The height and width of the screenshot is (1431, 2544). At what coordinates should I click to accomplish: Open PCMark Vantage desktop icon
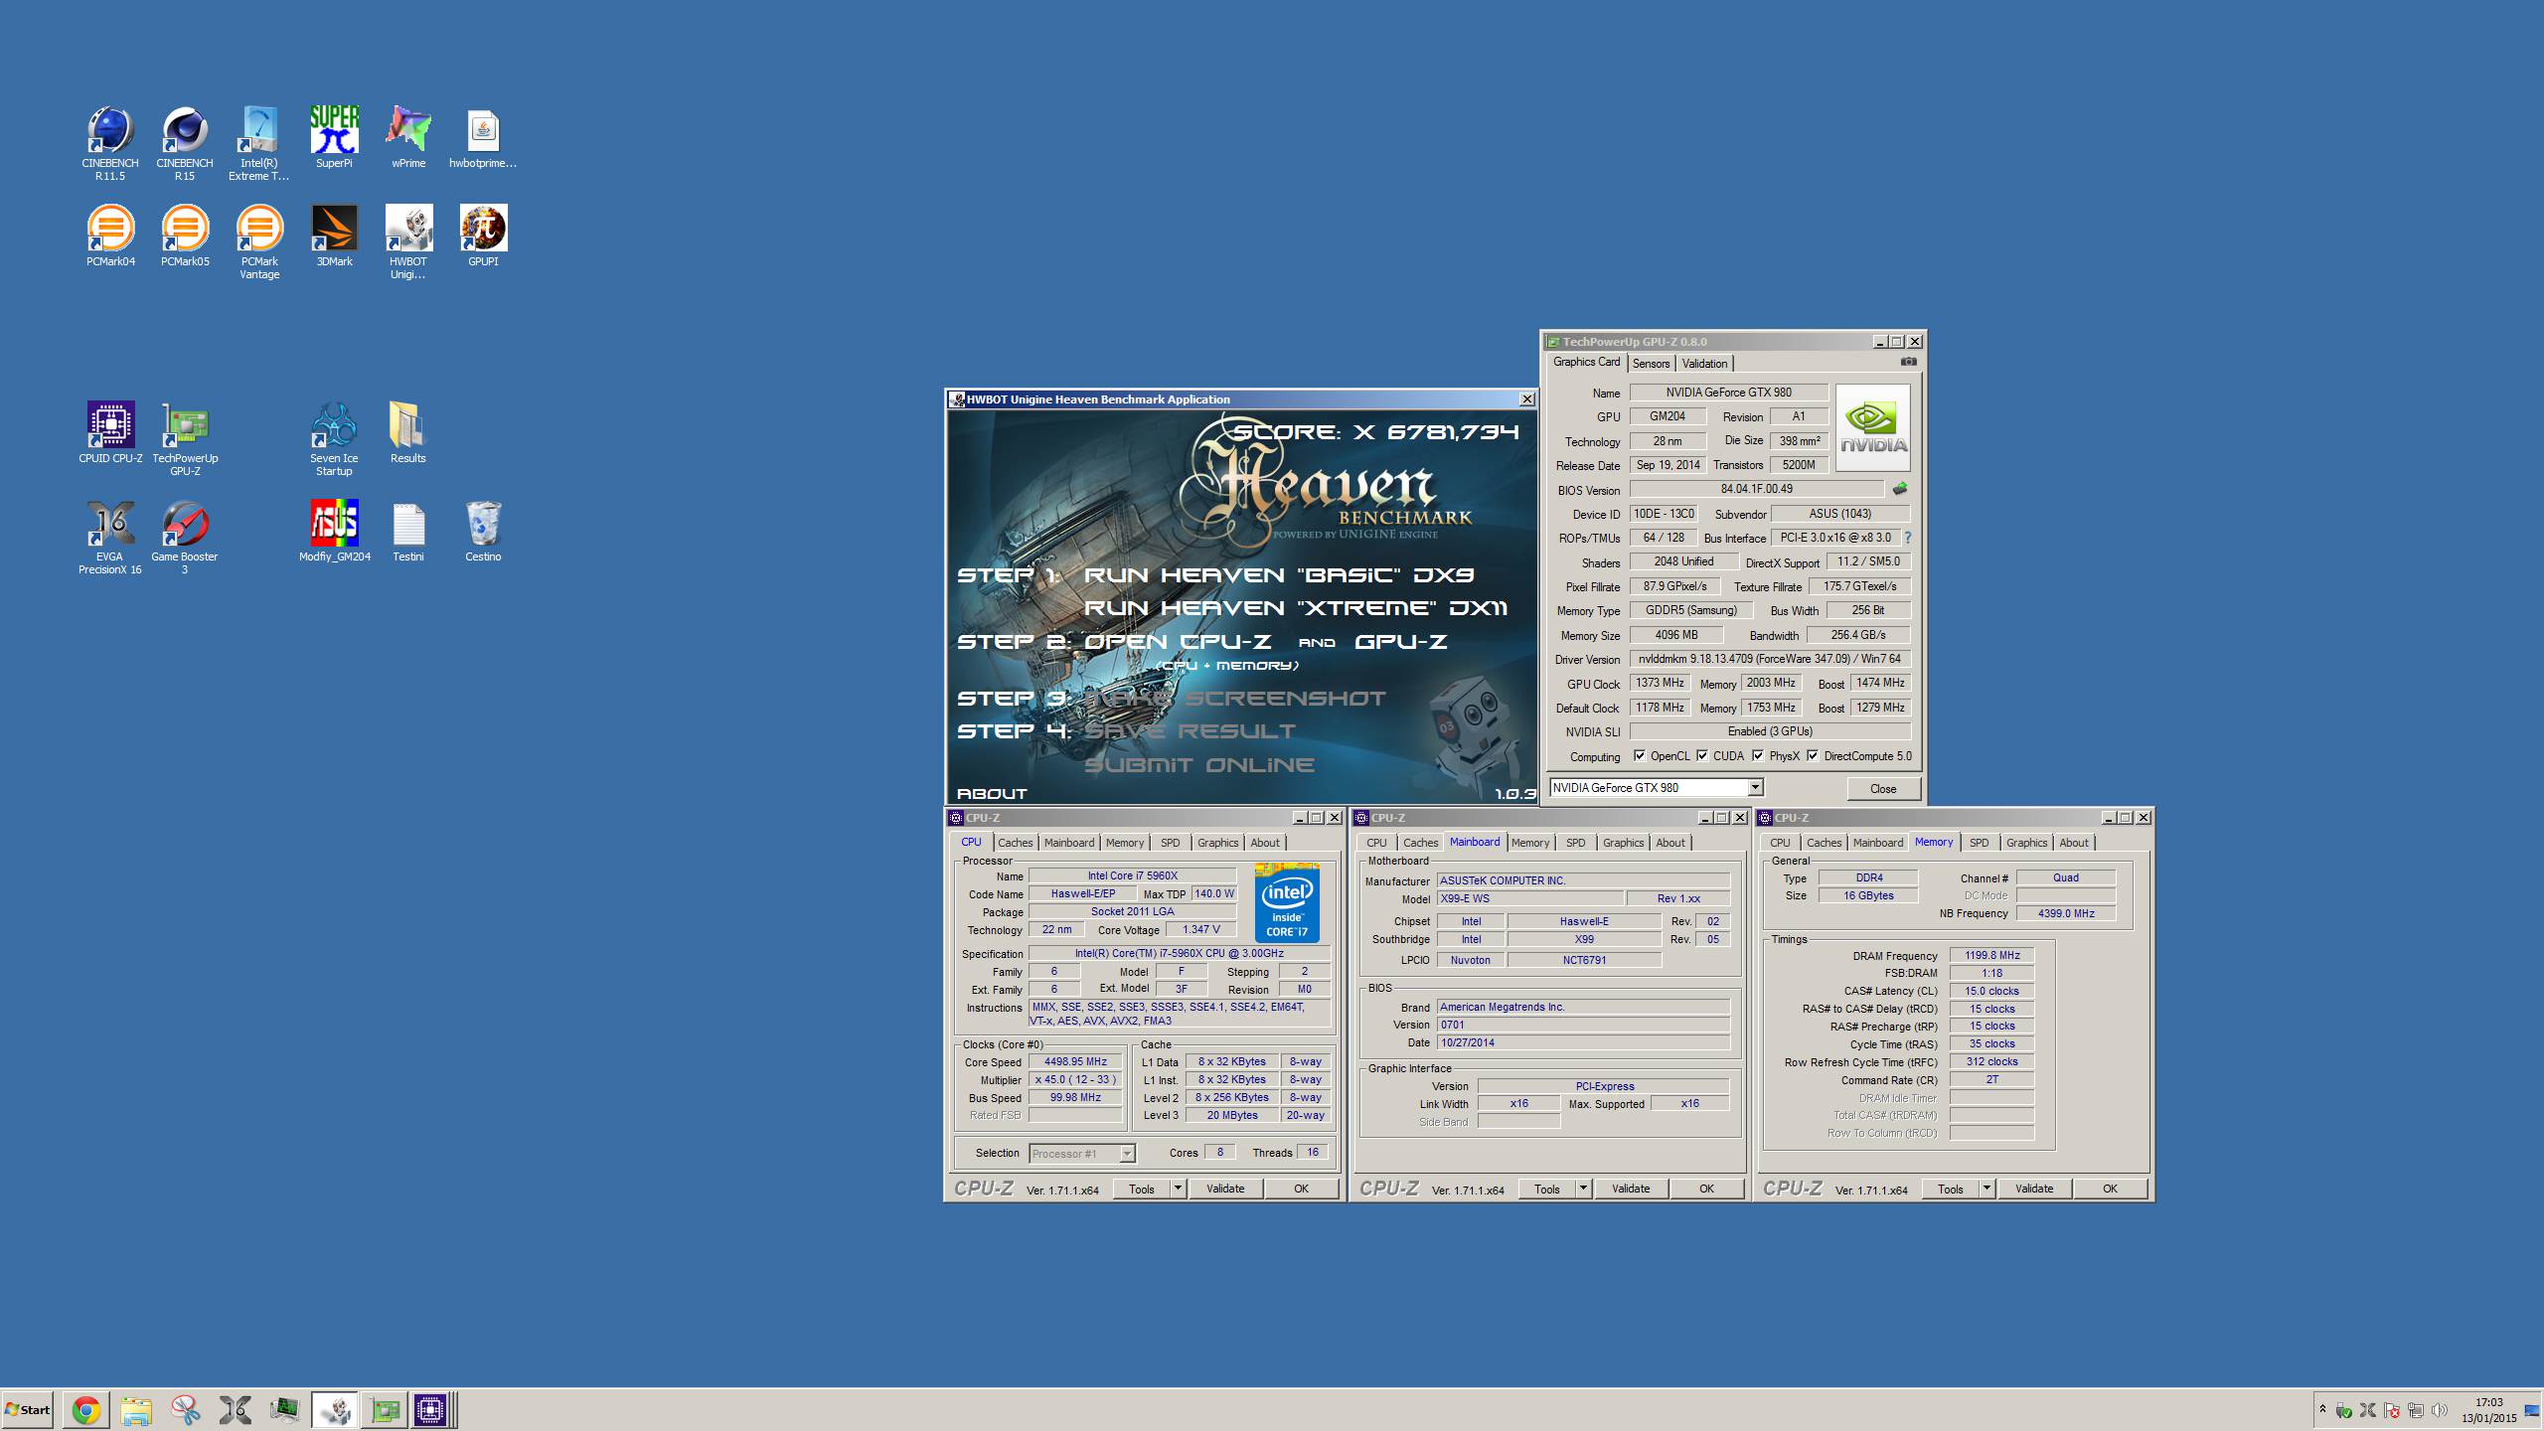(259, 242)
